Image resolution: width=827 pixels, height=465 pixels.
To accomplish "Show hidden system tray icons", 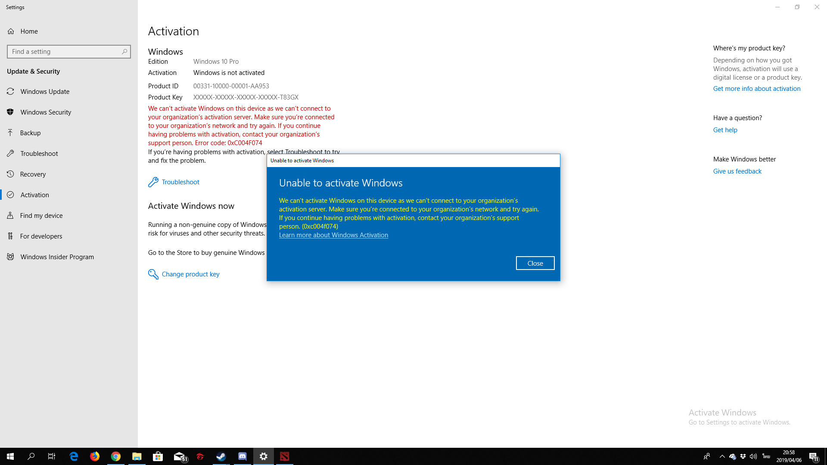I will [x=722, y=456].
